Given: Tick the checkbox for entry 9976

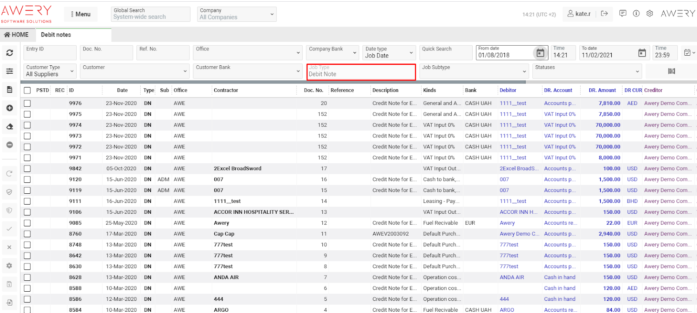Looking at the screenshot, I should point(27,103).
